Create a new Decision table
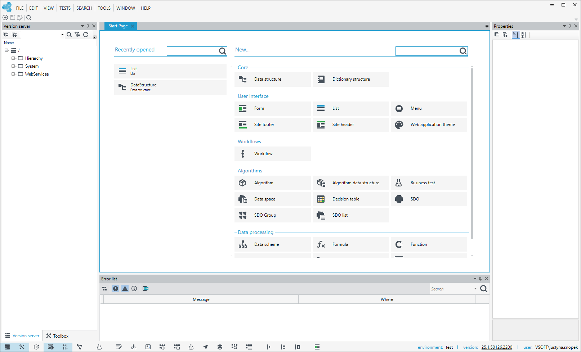The image size is (581, 352). [350, 199]
